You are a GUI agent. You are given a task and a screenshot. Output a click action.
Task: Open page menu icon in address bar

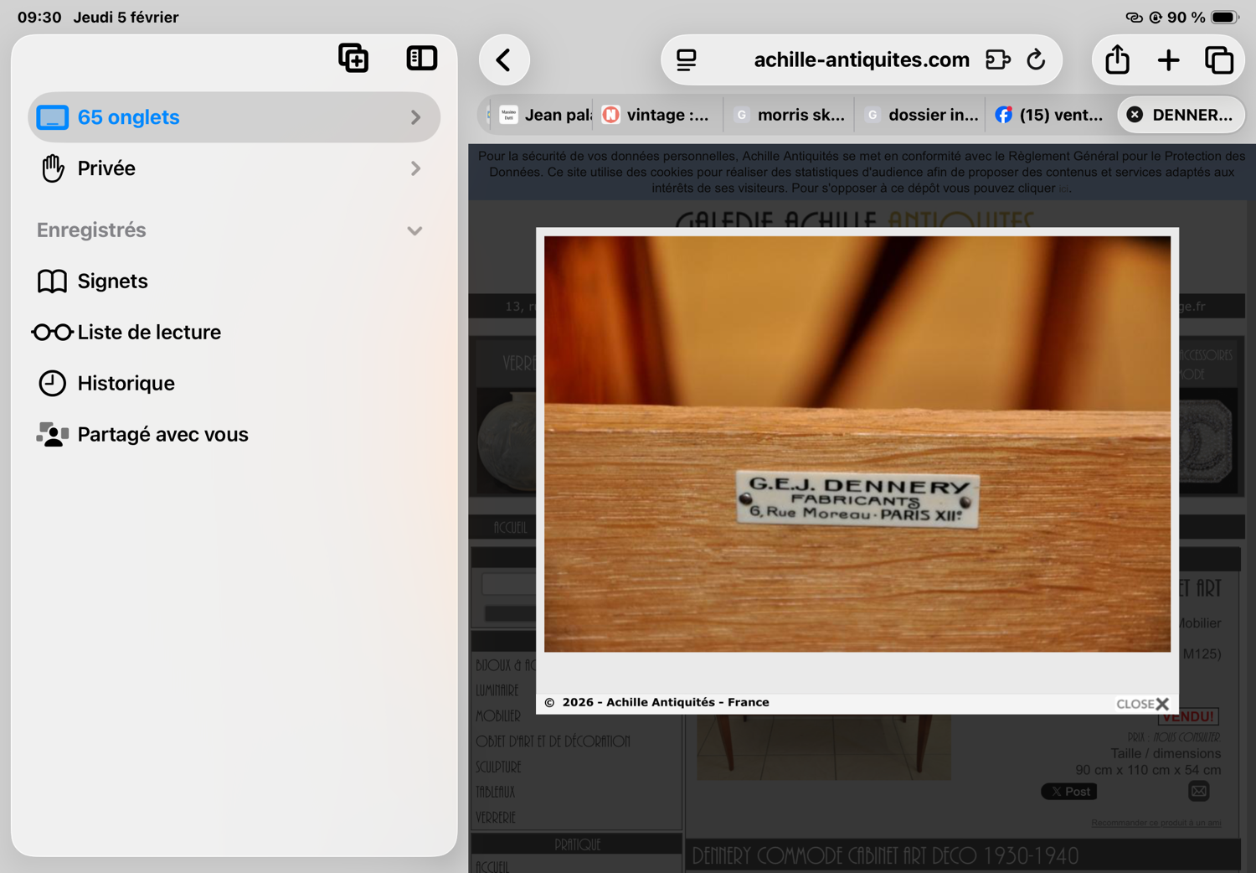pos(687,59)
